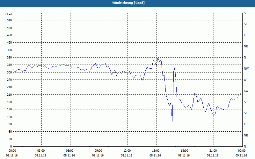The height and width of the screenshot is (159, 255).
Task: Click the 300 degree axis value
Action: coord(10,72)
